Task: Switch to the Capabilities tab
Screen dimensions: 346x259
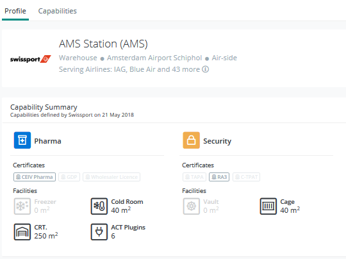Action: pyautogui.click(x=58, y=11)
